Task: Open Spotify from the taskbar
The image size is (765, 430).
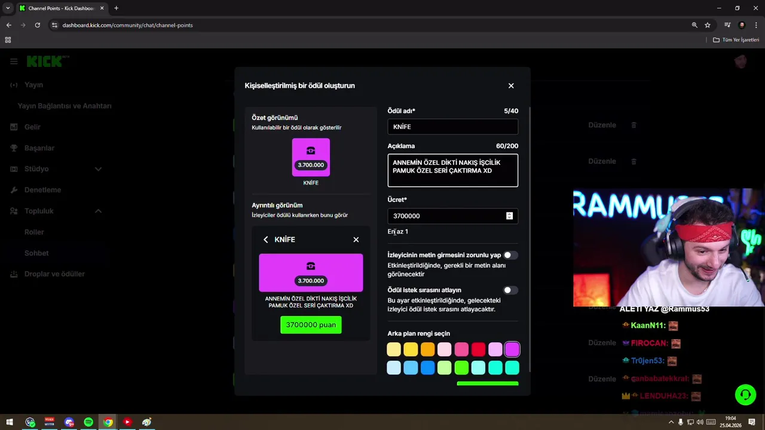Action: 88,422
